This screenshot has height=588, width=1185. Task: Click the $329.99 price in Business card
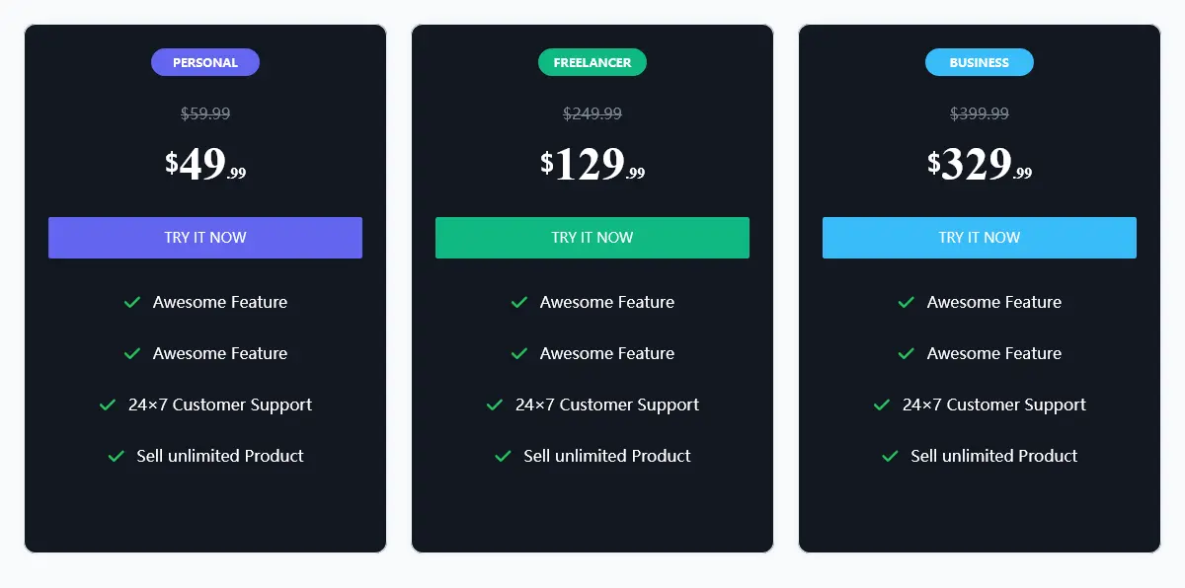pyautogui.click(x=980, y=164)
